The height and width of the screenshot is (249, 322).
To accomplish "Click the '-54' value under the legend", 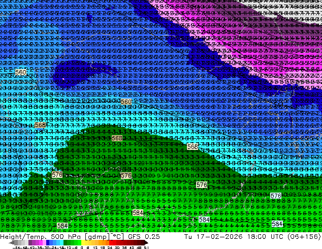I will (17, 247).
